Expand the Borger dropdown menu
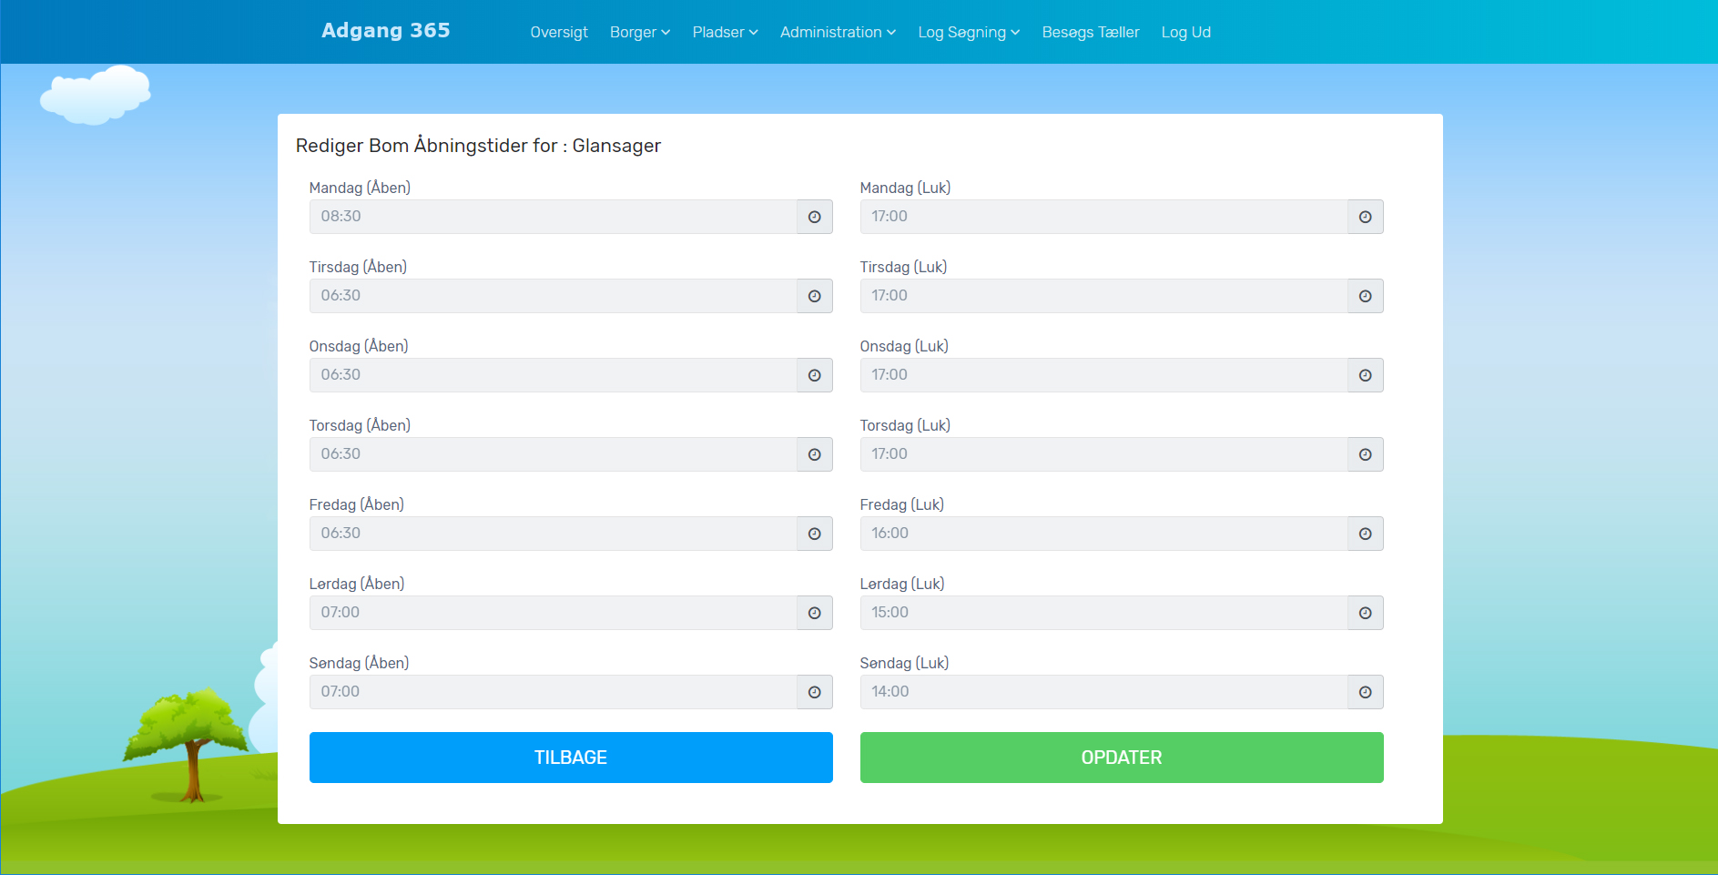Screen dimensions: 1718x875 [639, 33]
